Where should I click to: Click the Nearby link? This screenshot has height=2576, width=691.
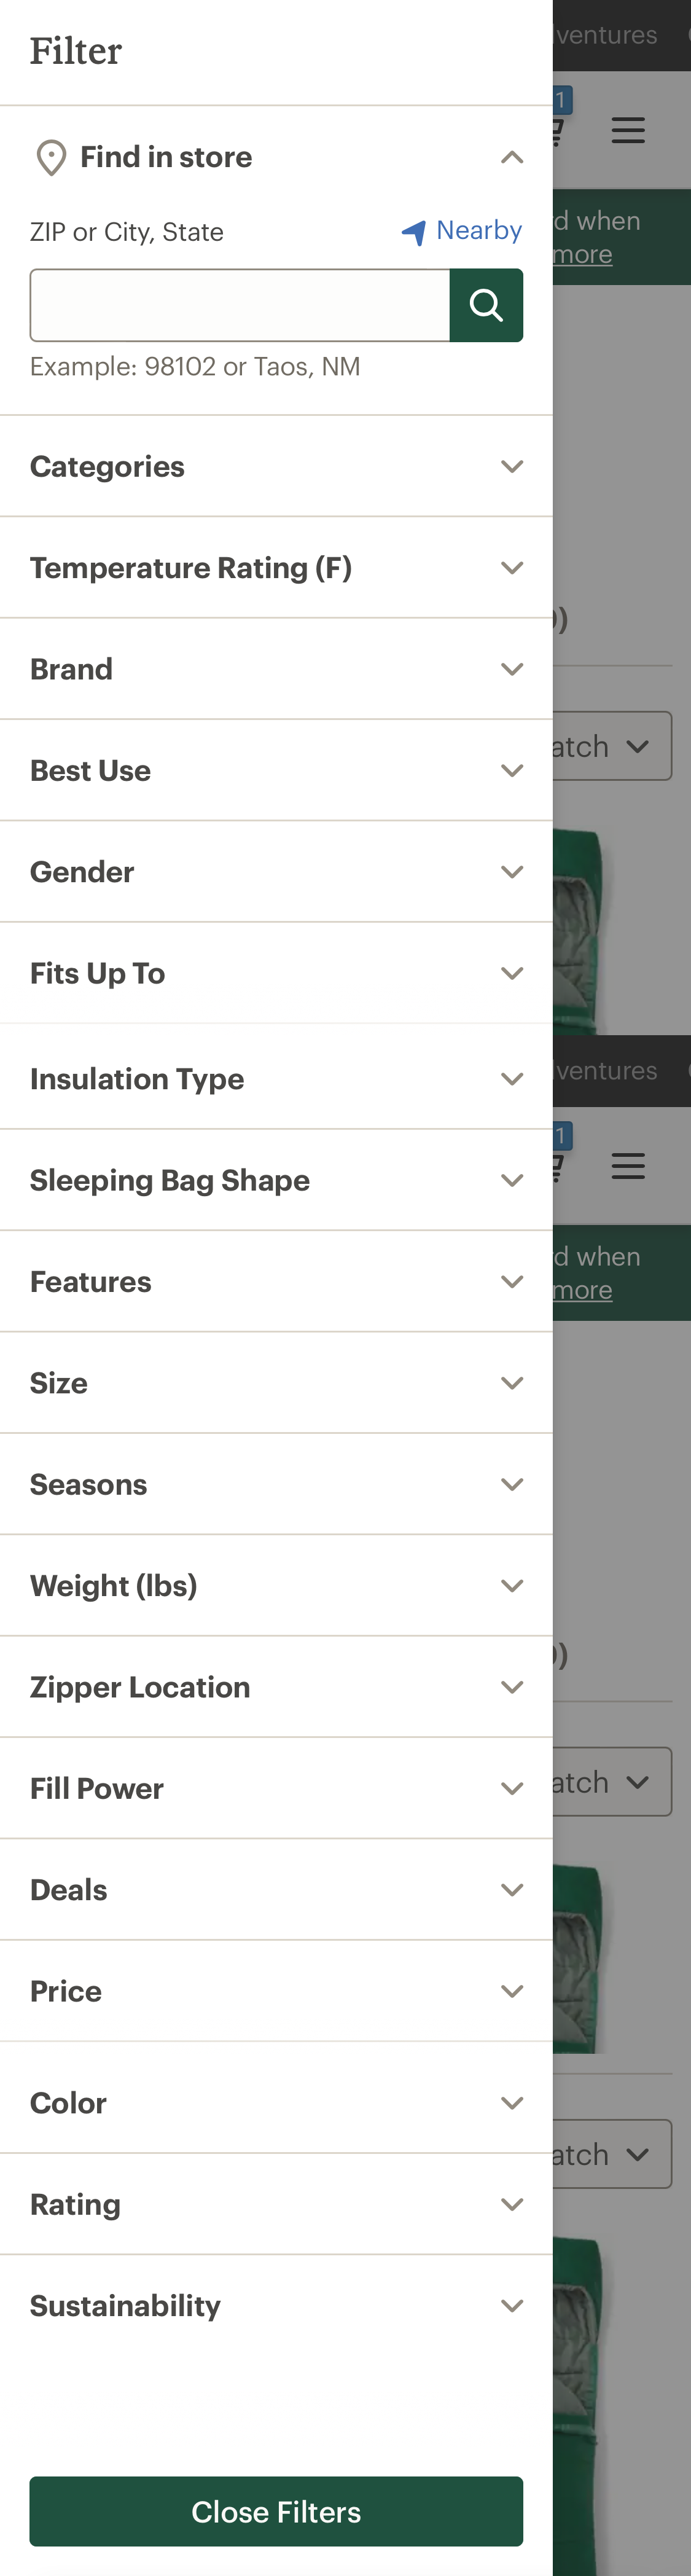pos(478,230)
